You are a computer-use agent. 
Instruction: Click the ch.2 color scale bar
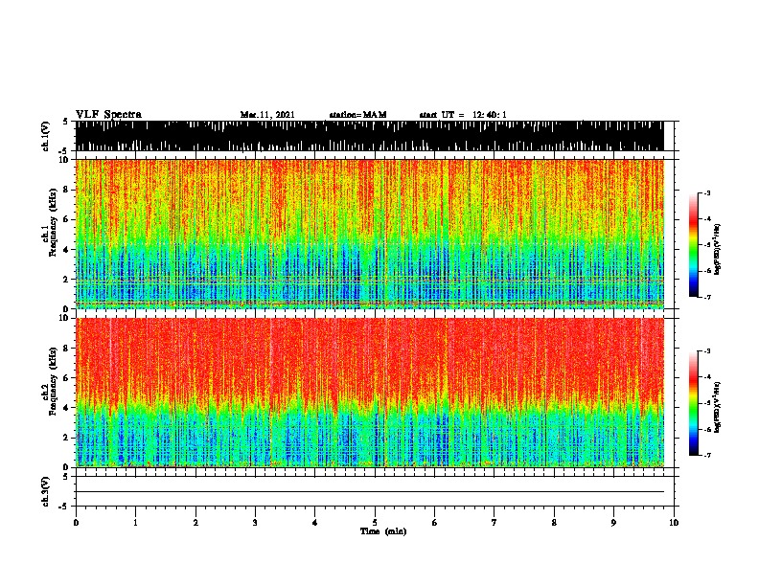(694, 403)
